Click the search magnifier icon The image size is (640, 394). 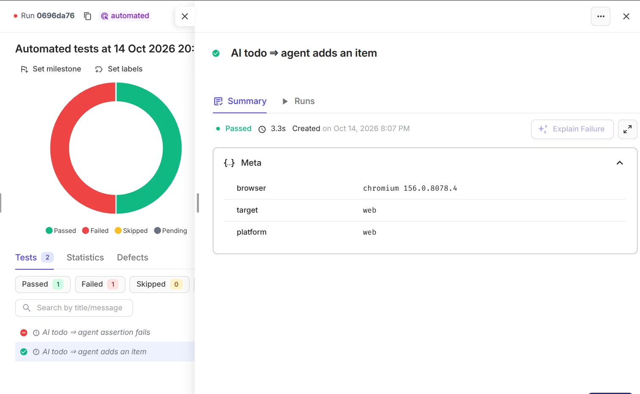tap(27, 308)
